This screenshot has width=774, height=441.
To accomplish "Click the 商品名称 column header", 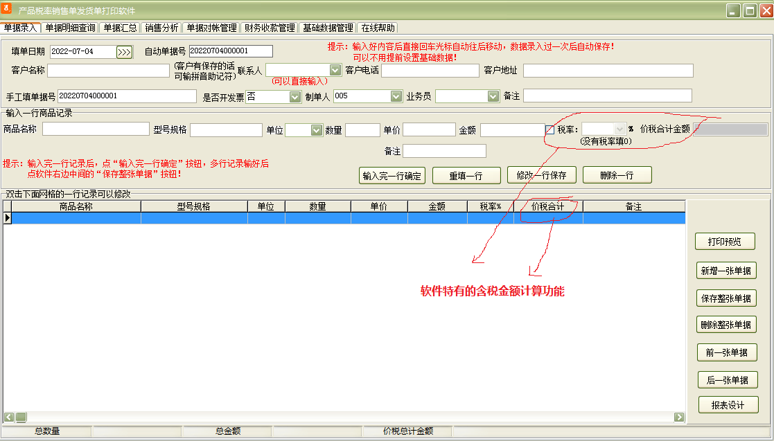I will (x=76, y=207).
